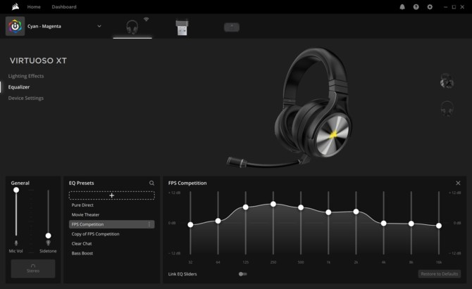Open the help question mark icon
472x289 pixels.
(416, 7)
